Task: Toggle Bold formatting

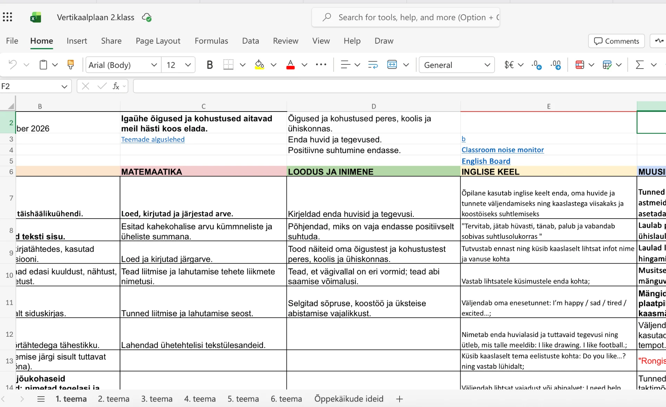Action: click(210, 65)
